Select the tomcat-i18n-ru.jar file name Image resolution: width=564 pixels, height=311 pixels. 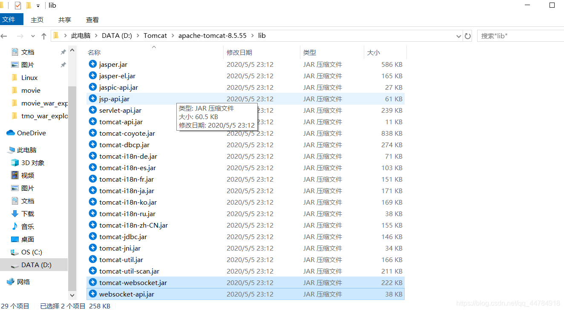point(127,214)
